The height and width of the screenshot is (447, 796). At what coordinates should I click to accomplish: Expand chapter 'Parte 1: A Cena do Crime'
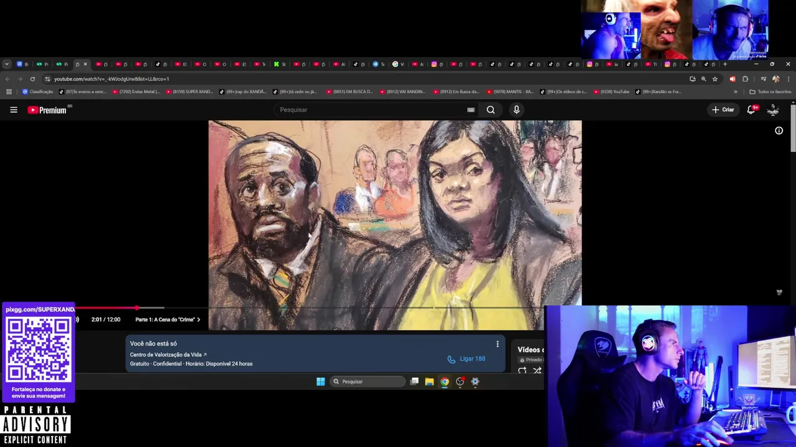(168, 320)
